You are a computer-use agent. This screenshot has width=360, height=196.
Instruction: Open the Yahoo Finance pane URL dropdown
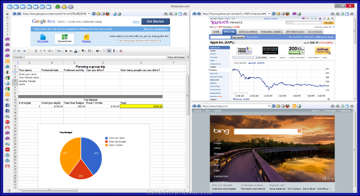tap(269, 14)
